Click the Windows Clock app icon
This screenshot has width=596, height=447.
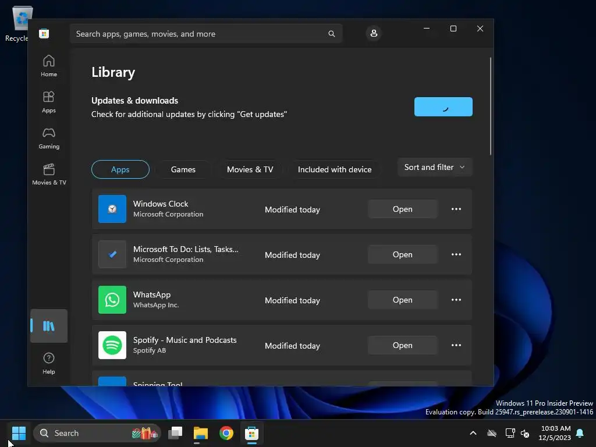click(112, 209)
